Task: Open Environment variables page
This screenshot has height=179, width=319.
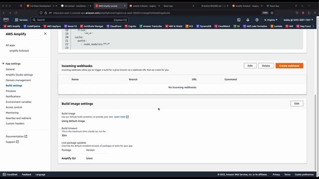Action: coord(19,102)
